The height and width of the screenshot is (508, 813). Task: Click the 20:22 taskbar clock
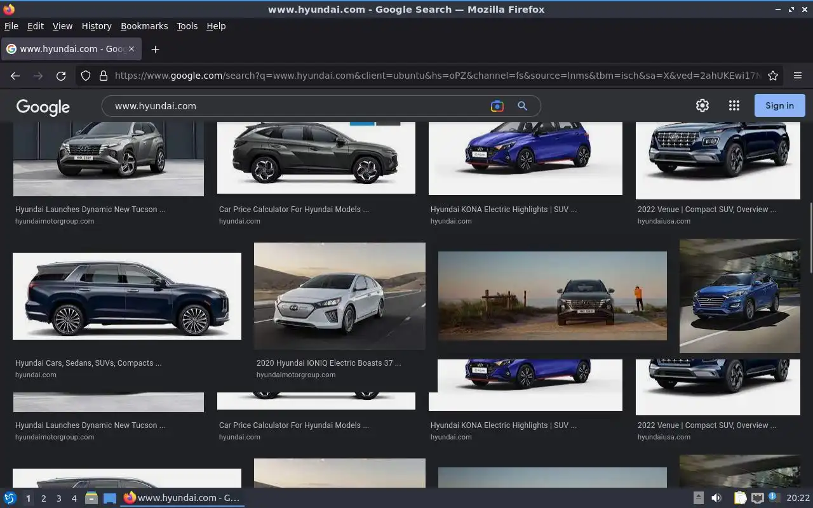coord(798,498)
